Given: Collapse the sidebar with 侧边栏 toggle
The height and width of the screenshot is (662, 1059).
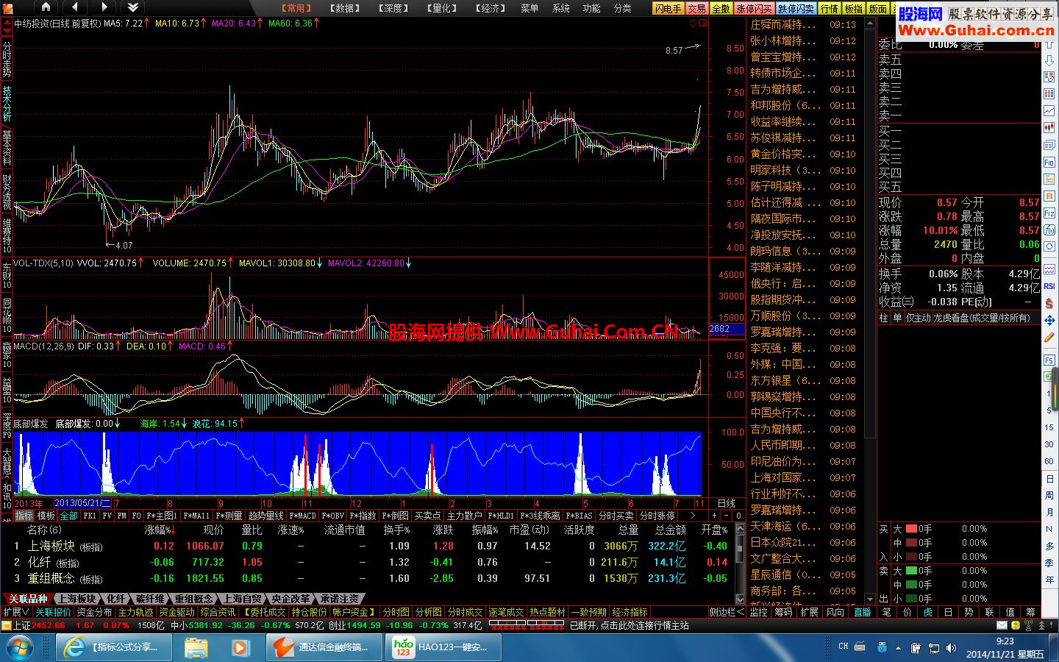Looking at the screenshot, I should click(x=727, y=613).
